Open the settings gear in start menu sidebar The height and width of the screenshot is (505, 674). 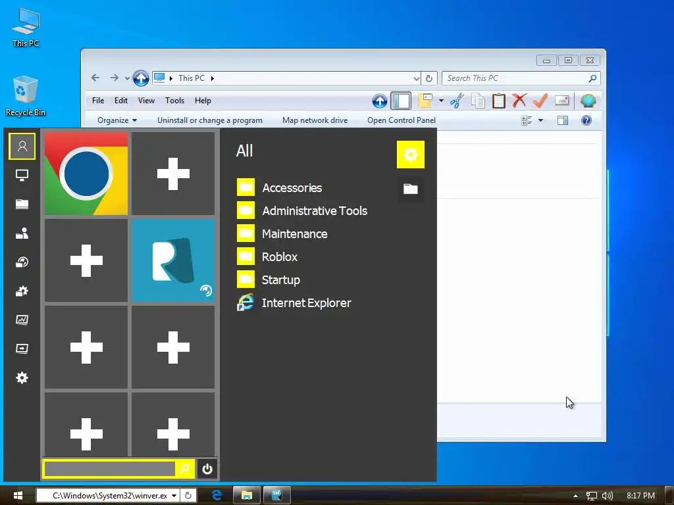22,378
